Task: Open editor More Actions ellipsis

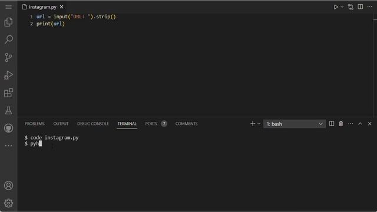Action: pos(370,6)
